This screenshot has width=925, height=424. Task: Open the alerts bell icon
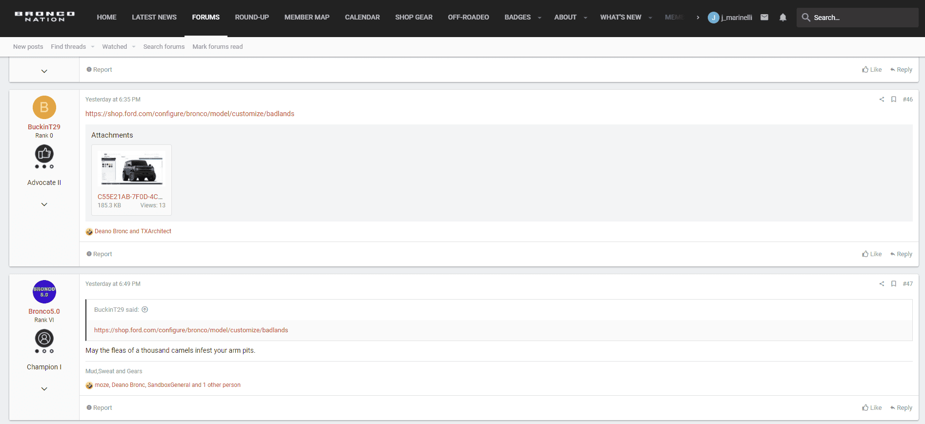click(x=783, y=18)
